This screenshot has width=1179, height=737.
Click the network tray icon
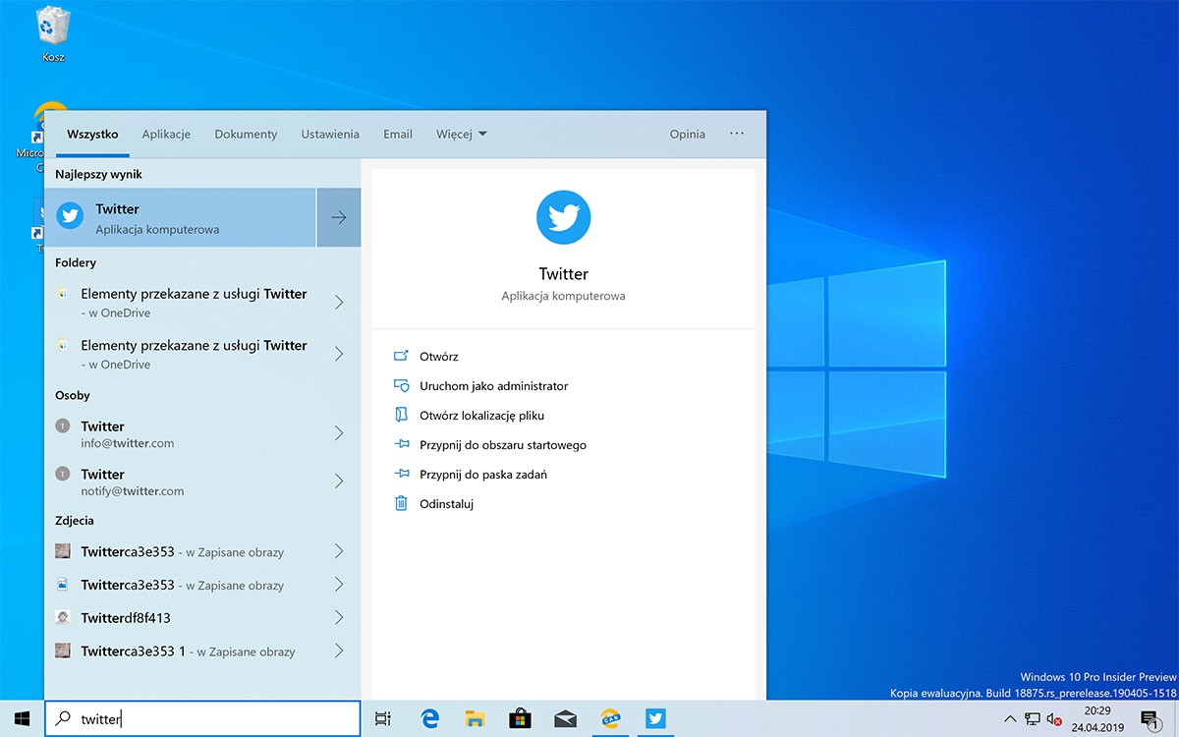1033,719
